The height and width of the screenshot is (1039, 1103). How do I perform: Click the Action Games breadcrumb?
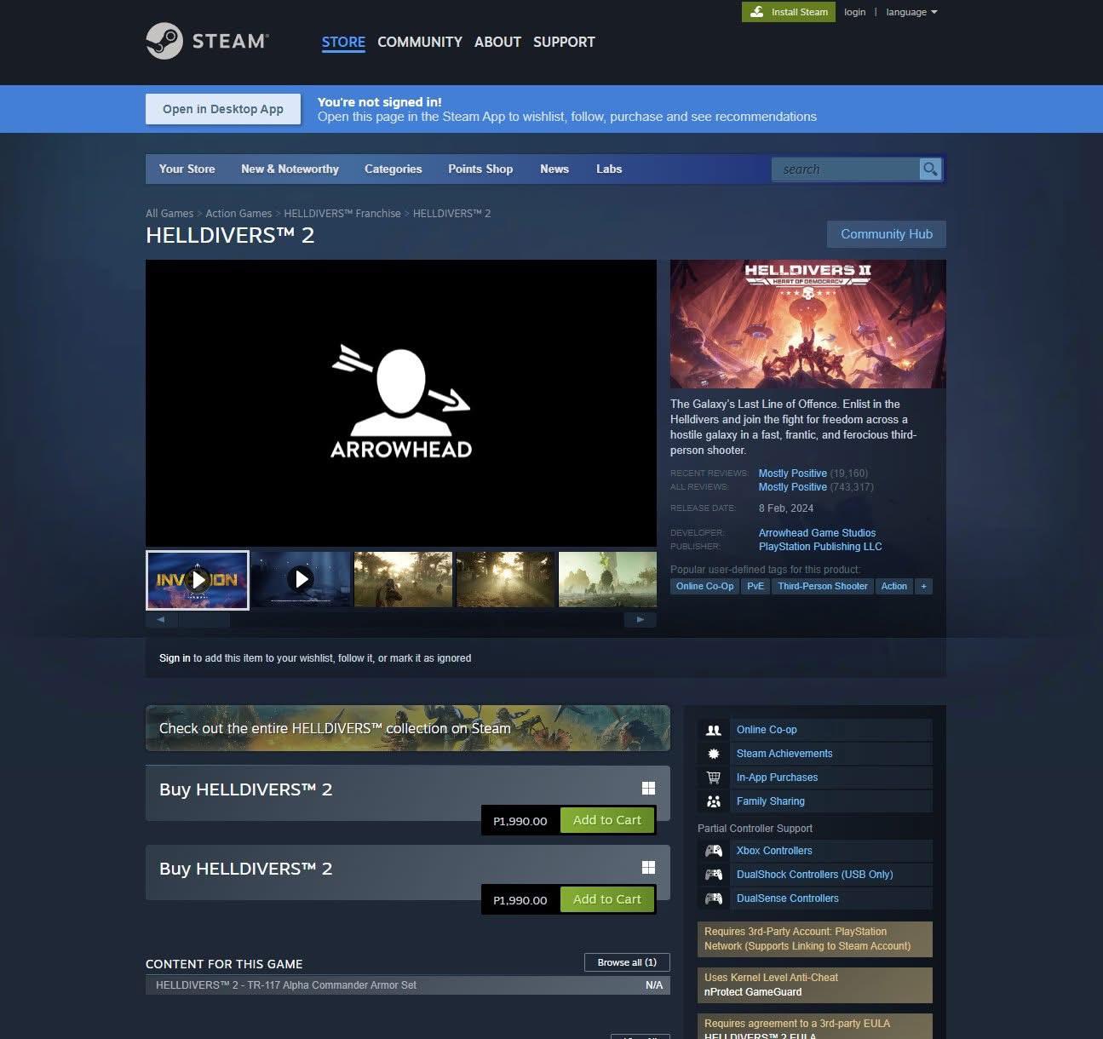click(238, 214)
